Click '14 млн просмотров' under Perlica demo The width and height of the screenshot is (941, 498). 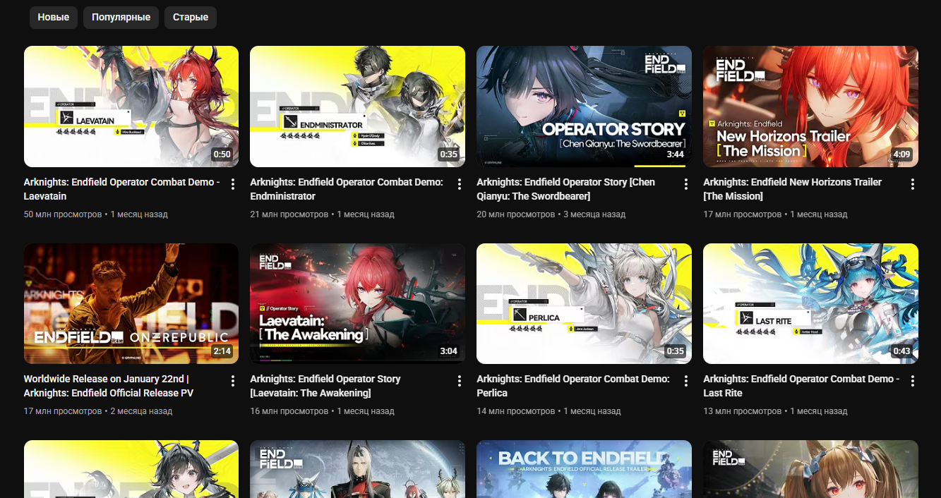click(515, 411)
